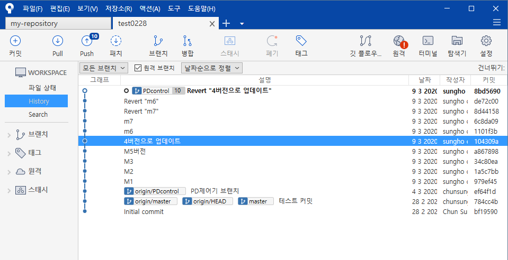This screenshot has height=260, width=508.
Task: Open the 브랜치 (Branch) tool
Action: 158,41
